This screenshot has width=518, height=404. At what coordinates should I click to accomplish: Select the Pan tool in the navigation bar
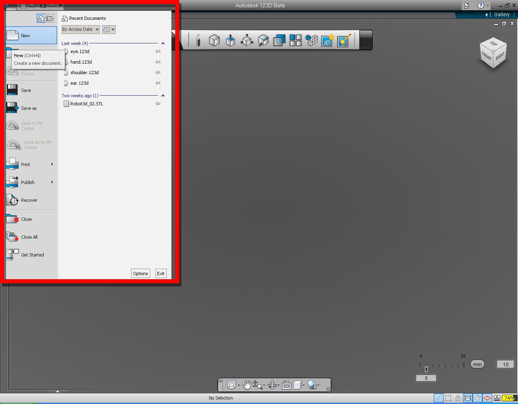[x=247, y=385]
